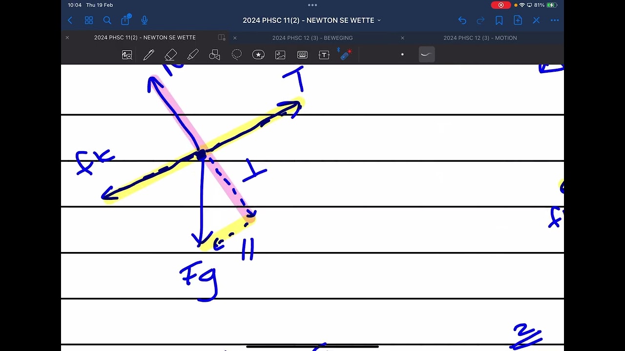Select the Pen tool

click(x=149, y=55)
